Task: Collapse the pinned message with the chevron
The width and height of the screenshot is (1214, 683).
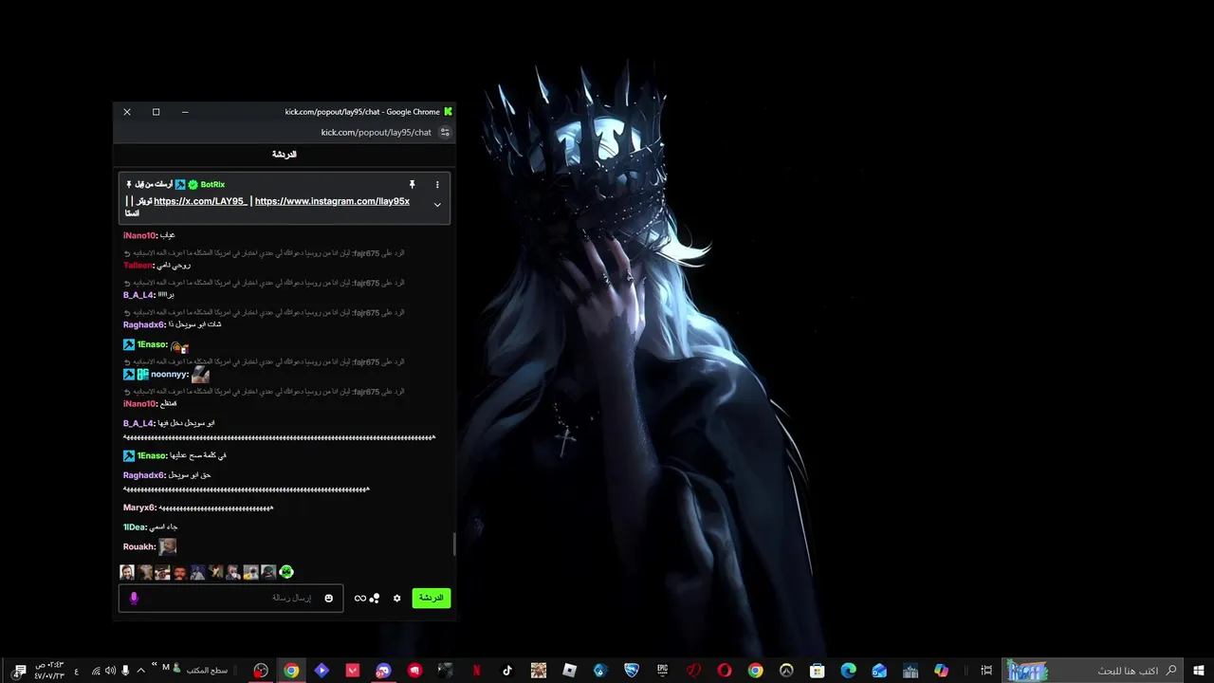Action: point(437,204)
